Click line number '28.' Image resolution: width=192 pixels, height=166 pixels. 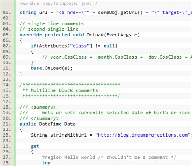pyautogui.click(x=7, y=163)
